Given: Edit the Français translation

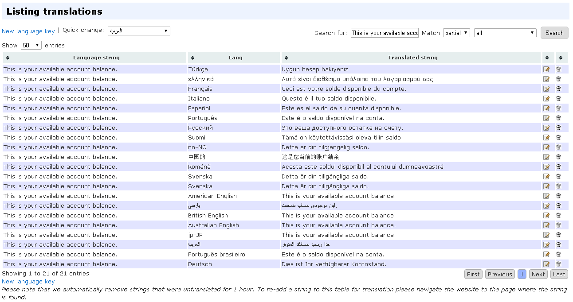Looking at the screenshot, I should tap(546, 89).
